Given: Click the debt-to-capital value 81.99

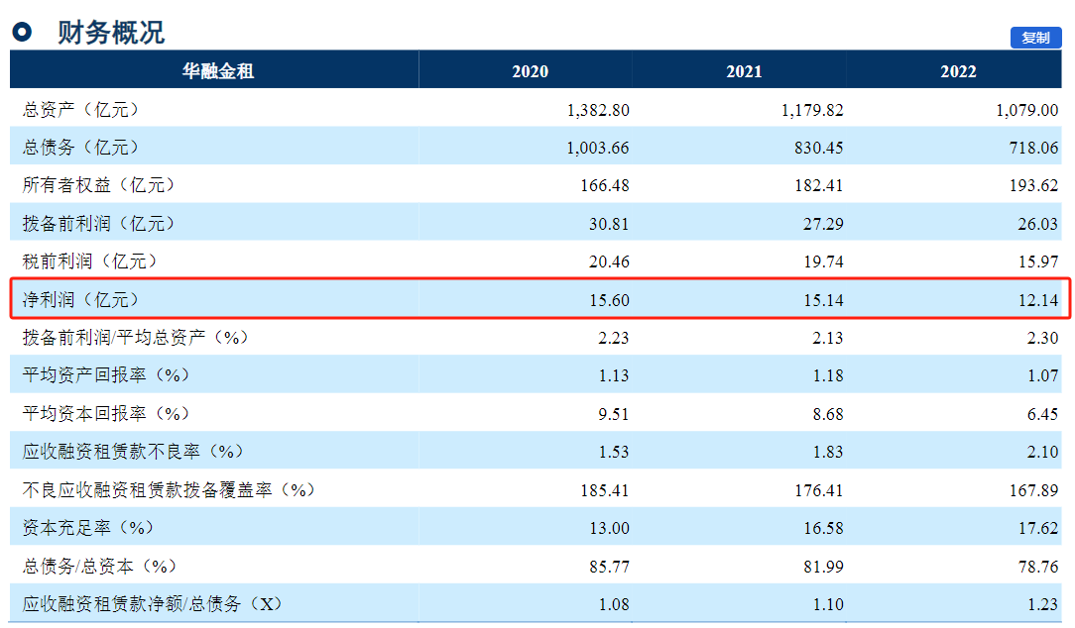Looking at the screenshot, I should 823,567.
